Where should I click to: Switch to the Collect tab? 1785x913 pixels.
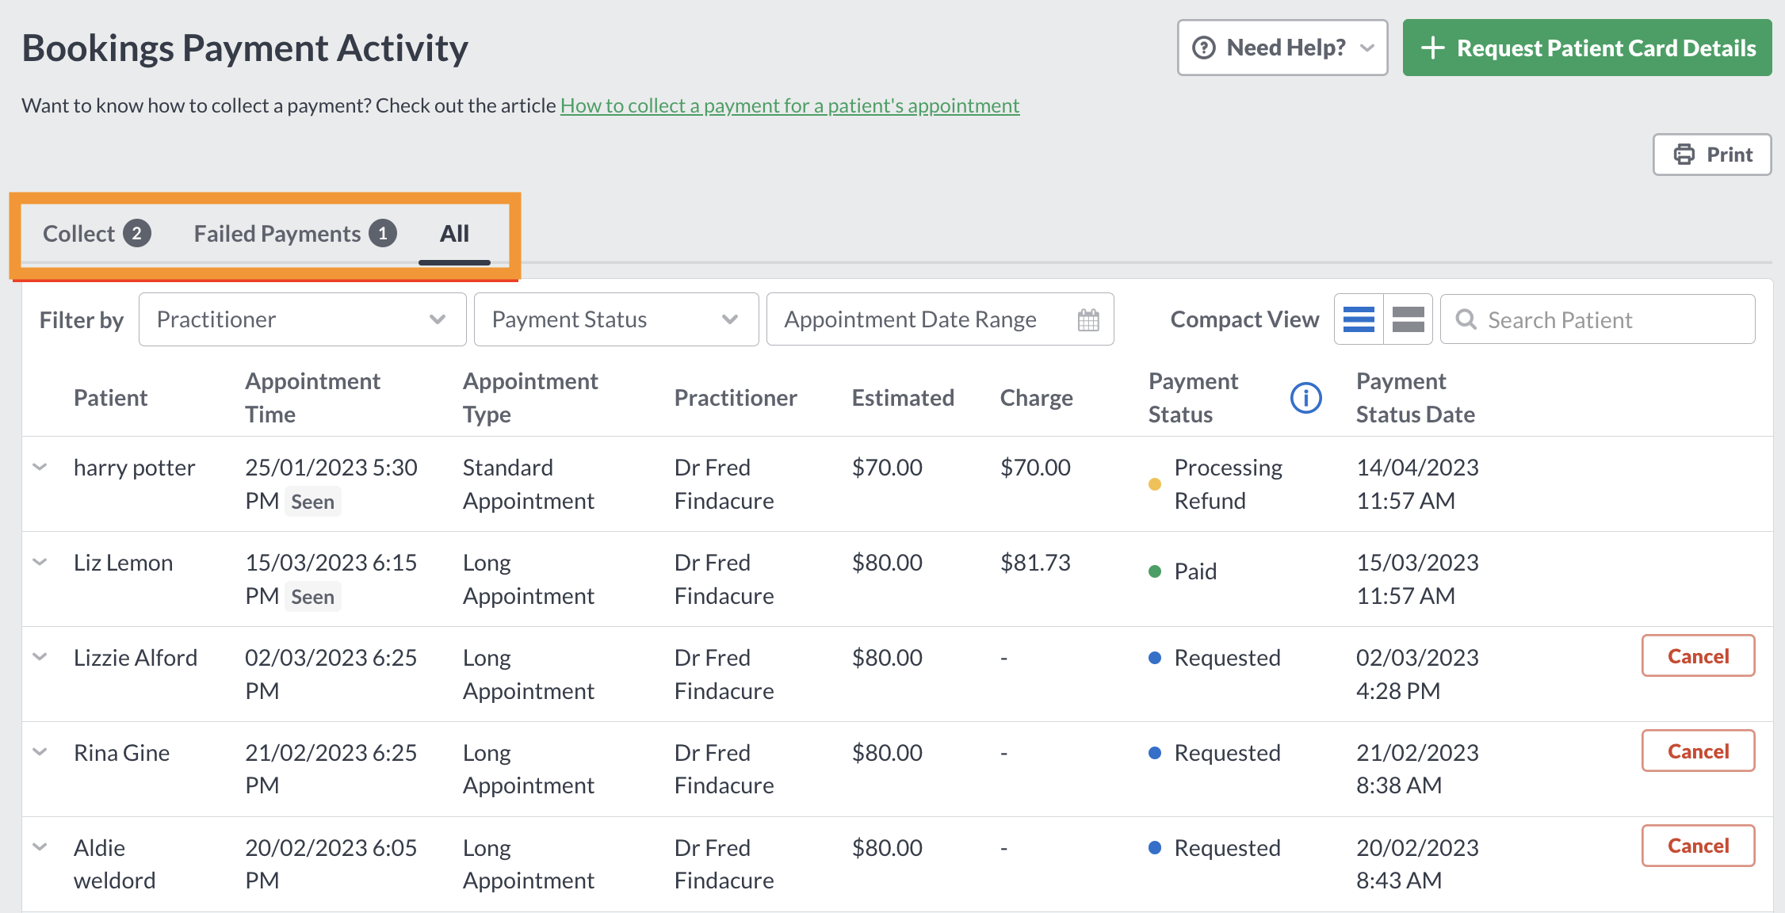[96, 234]
